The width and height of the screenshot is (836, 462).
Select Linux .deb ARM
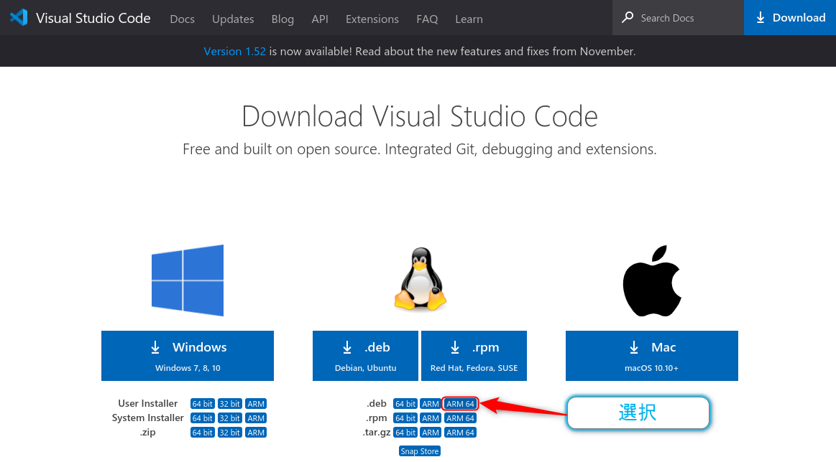click(431, 403)
